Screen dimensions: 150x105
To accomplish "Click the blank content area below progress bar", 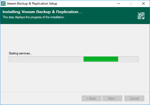I will tap(74, 76).
